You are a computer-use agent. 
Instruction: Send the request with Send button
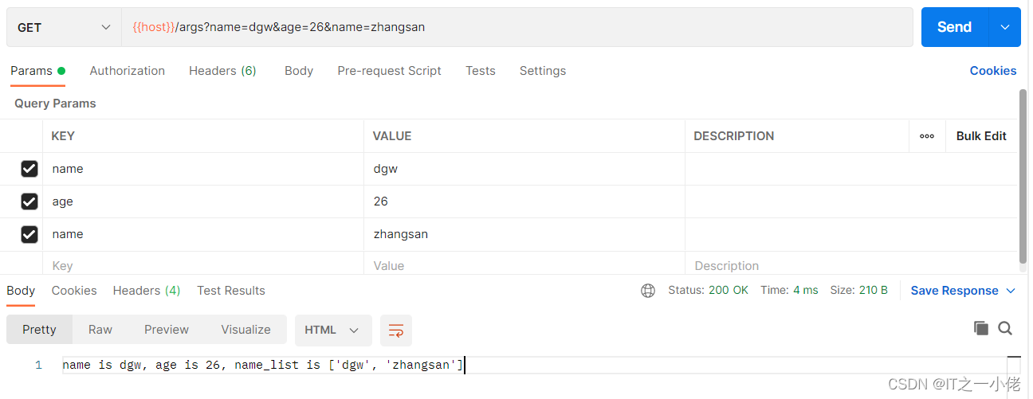(954, 27)
